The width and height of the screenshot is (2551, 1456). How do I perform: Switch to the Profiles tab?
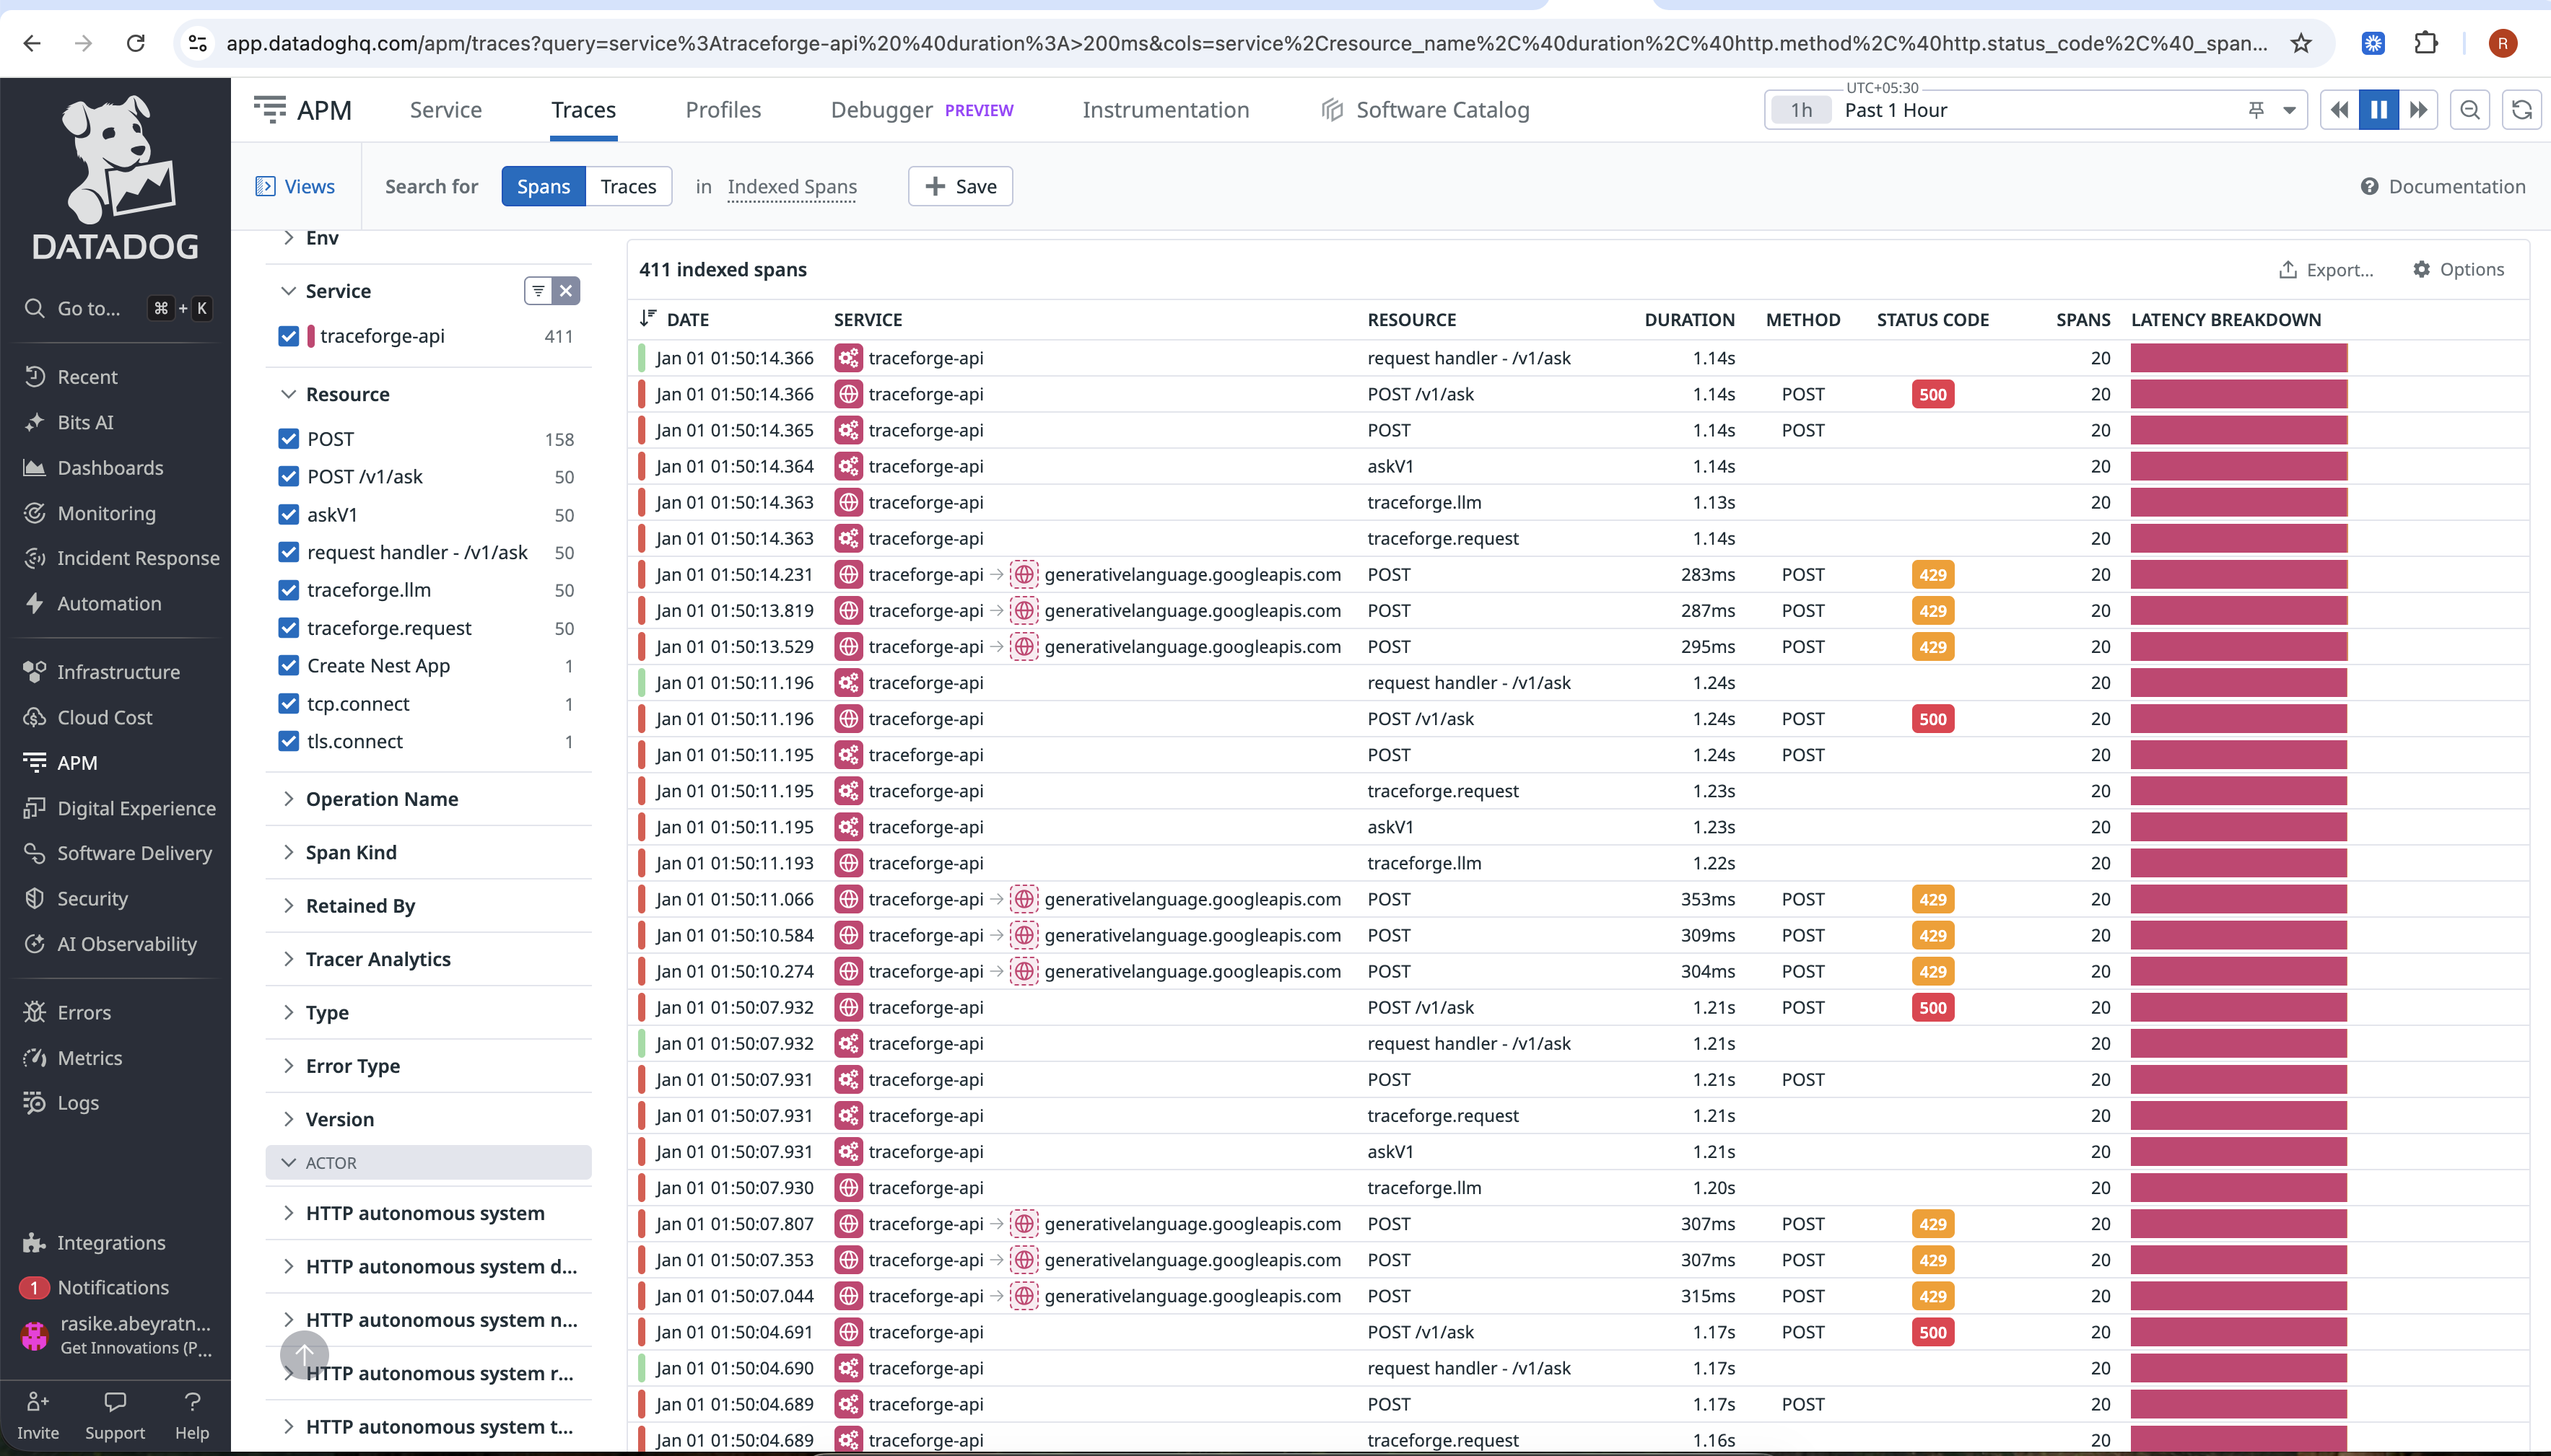coord(723,110)
